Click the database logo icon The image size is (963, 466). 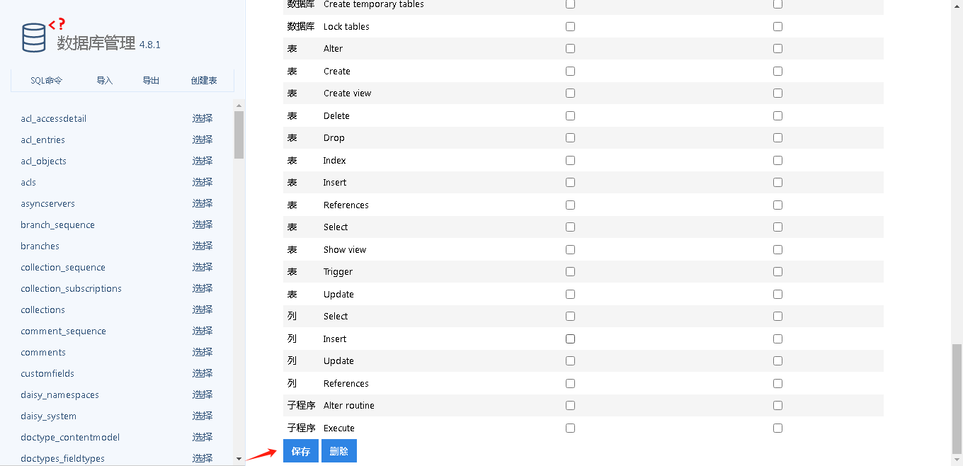coord(34,38)
